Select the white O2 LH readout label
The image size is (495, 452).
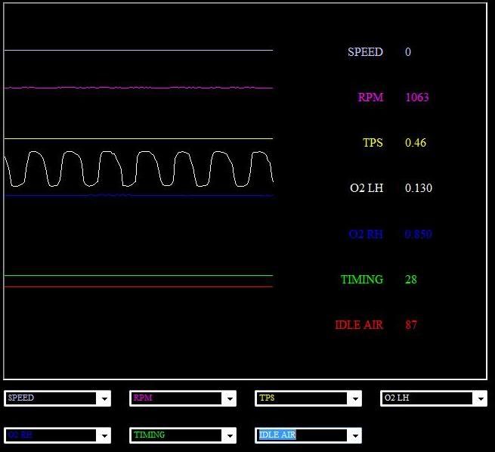coord(367,188)
